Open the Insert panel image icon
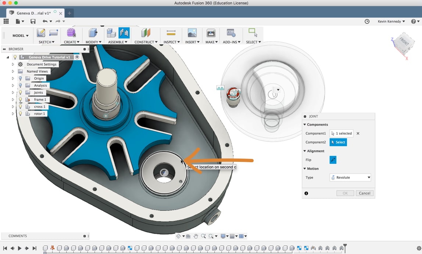Screen dimensions: 422x254 (x=192, y=33)
